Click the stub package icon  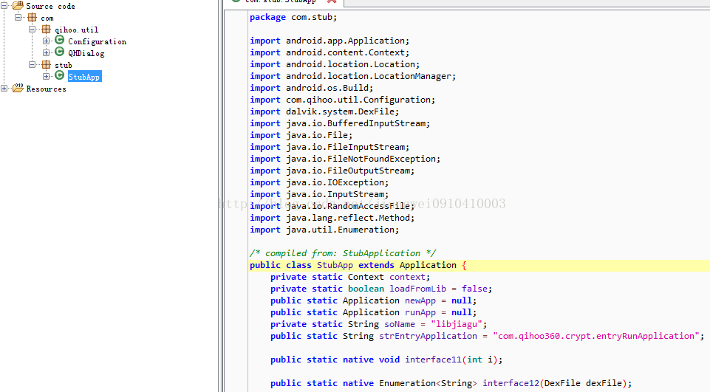point(47,65)
